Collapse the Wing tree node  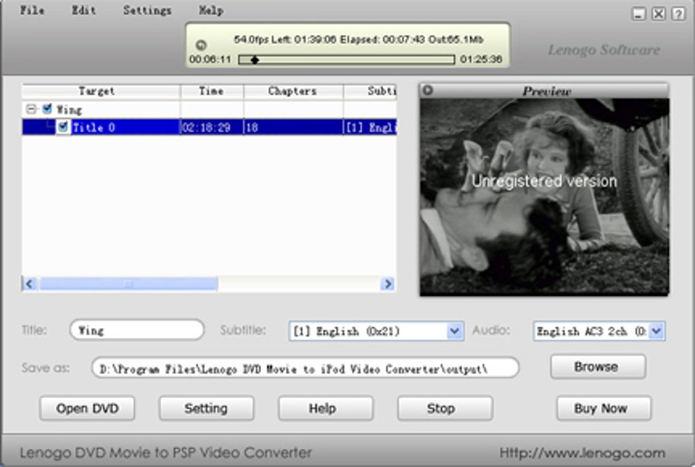click(31, 108)
